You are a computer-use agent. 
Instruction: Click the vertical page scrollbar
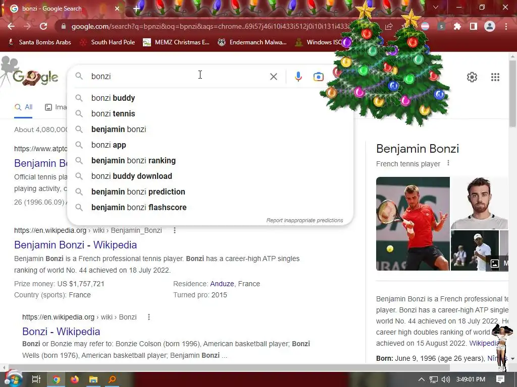tap(513, 93)
